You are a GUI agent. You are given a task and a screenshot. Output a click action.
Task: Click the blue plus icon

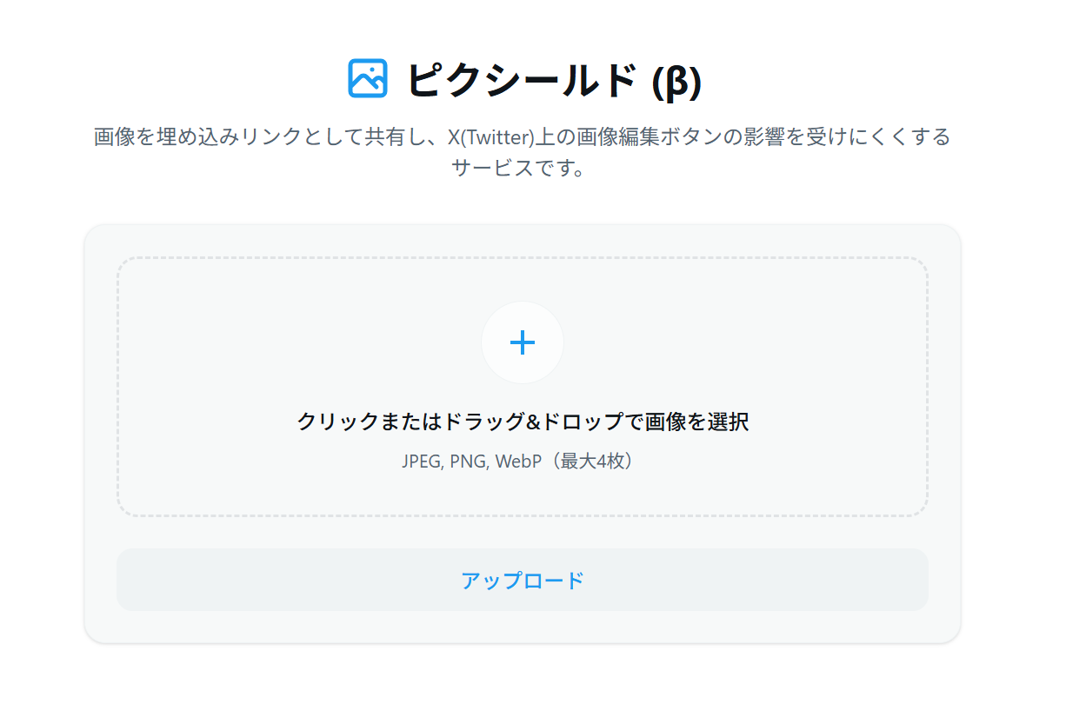(x=523, y=343)
